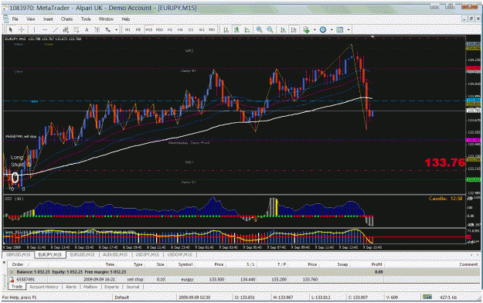
Task: Open the Mailbox terminal tab
Action: [90, 287]
